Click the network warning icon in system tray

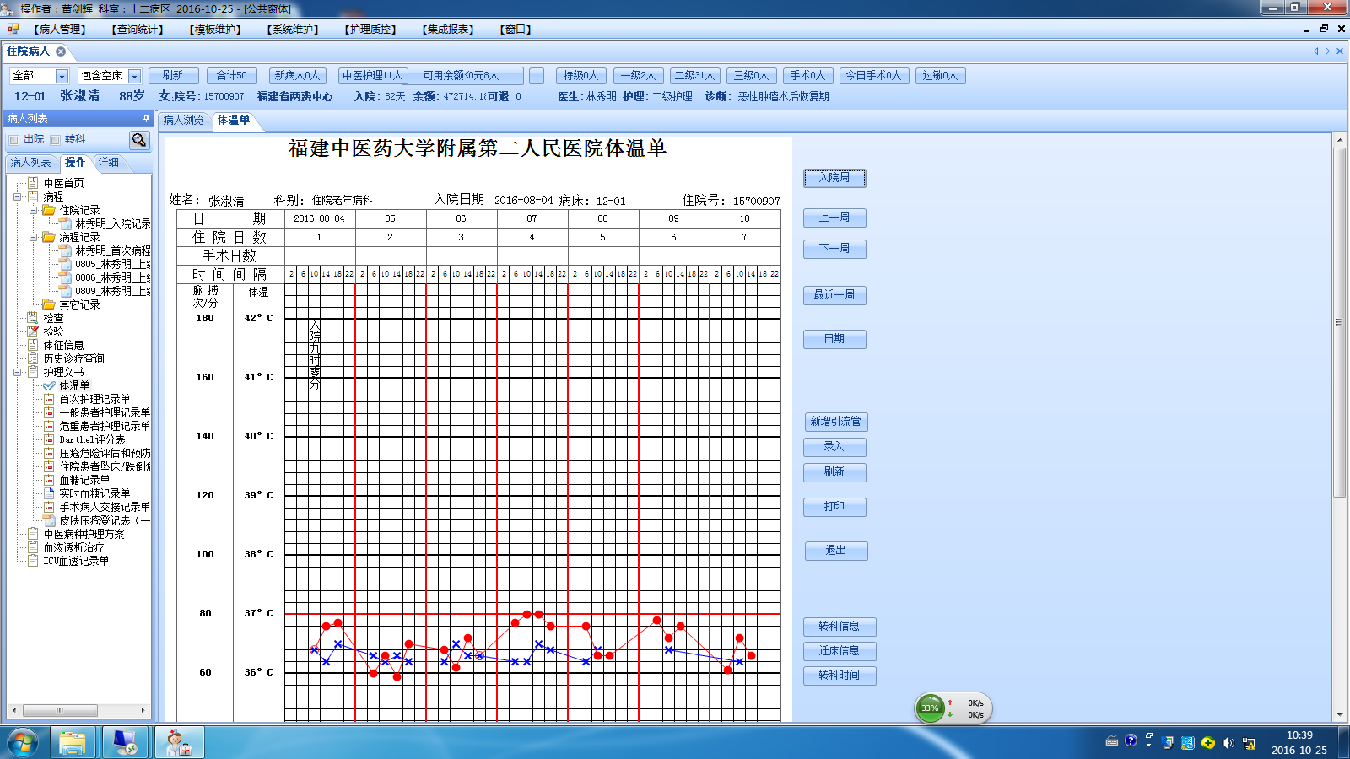(x=1249, y=743)
